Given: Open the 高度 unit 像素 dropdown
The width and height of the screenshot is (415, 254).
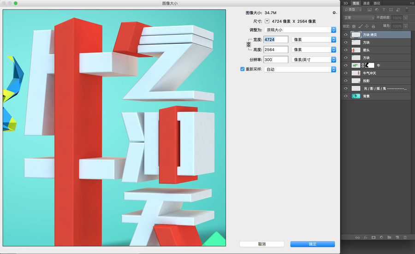Looking at the screenshot, I should (x=314, y=49).
